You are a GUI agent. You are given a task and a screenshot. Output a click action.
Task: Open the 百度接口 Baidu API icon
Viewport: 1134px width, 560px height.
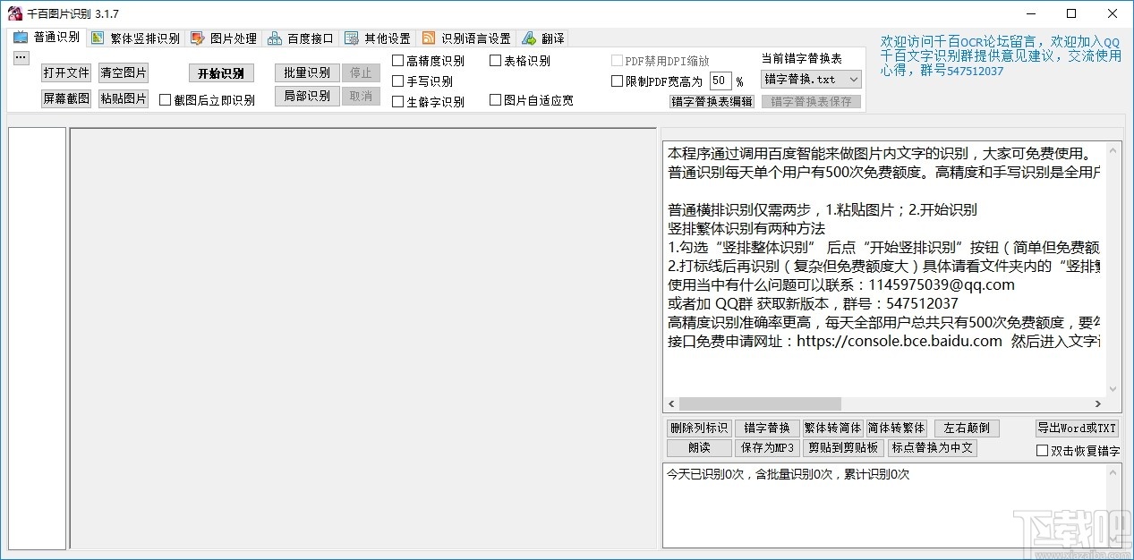tap(277, 38)
